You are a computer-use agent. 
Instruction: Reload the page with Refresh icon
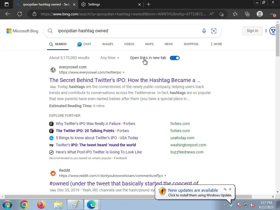[20, 14]
